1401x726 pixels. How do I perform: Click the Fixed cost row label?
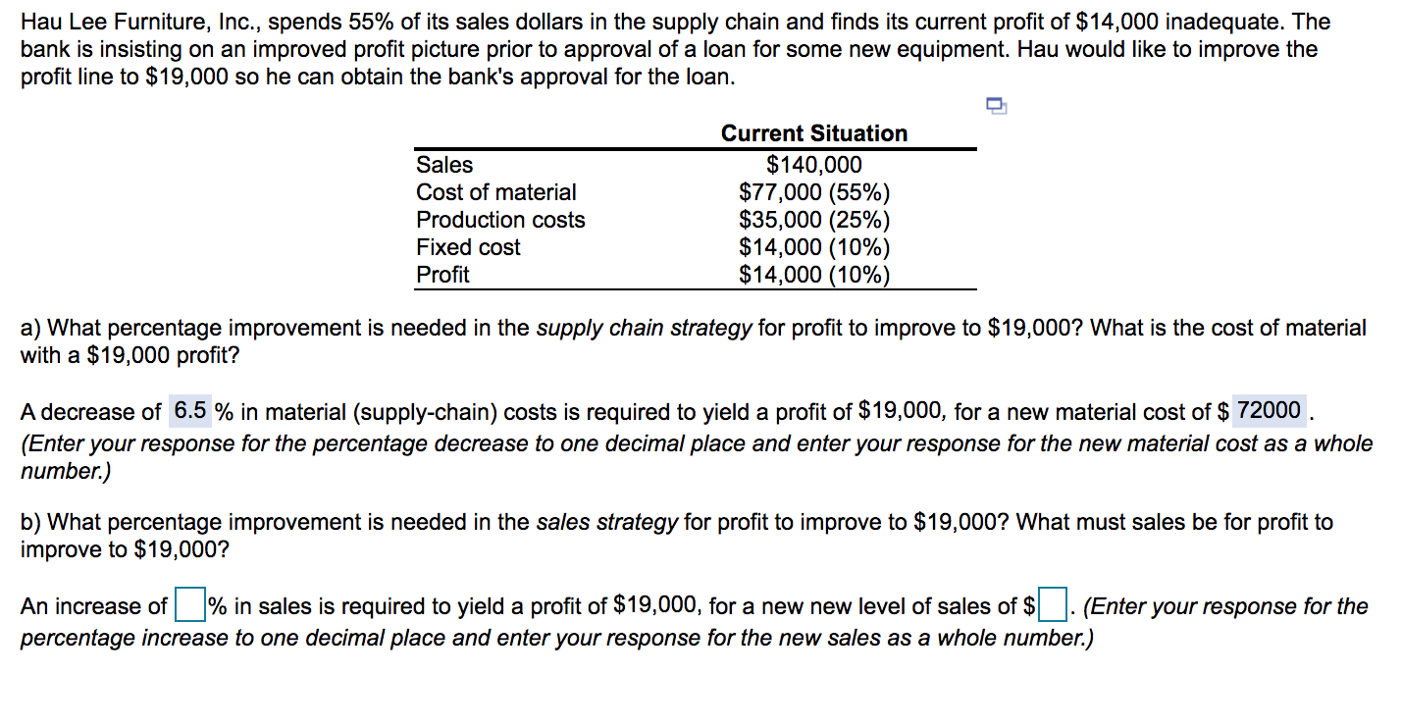pos(467,246)
